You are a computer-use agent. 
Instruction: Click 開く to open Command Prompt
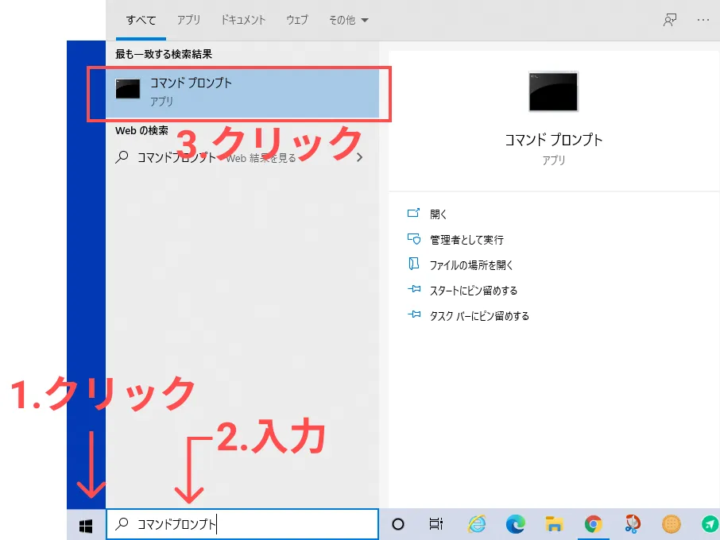click(x=438, y=214)
